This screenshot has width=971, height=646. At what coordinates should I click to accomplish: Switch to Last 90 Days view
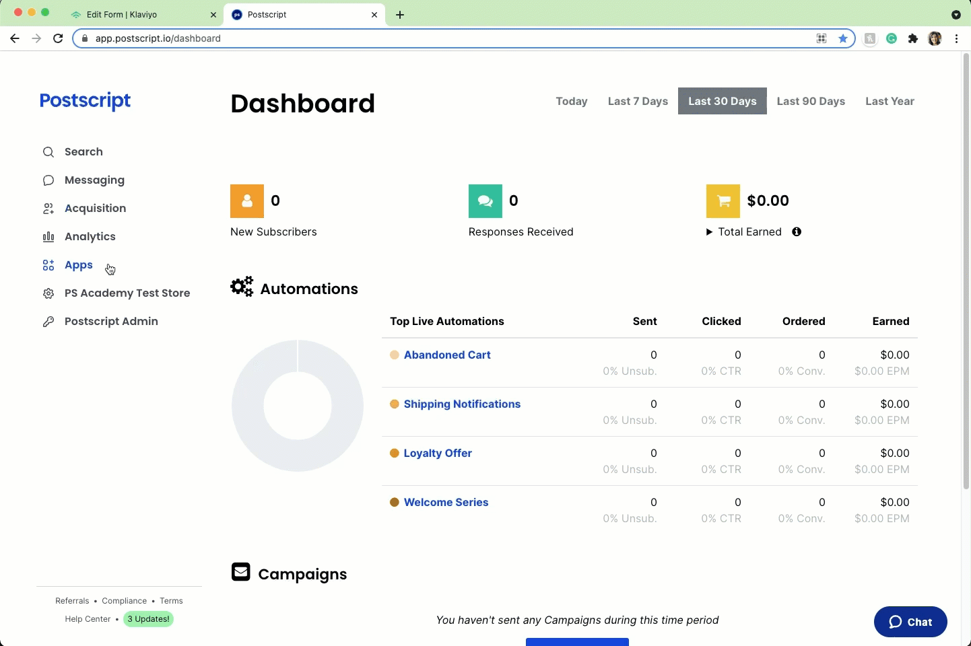tap(811, 101)
